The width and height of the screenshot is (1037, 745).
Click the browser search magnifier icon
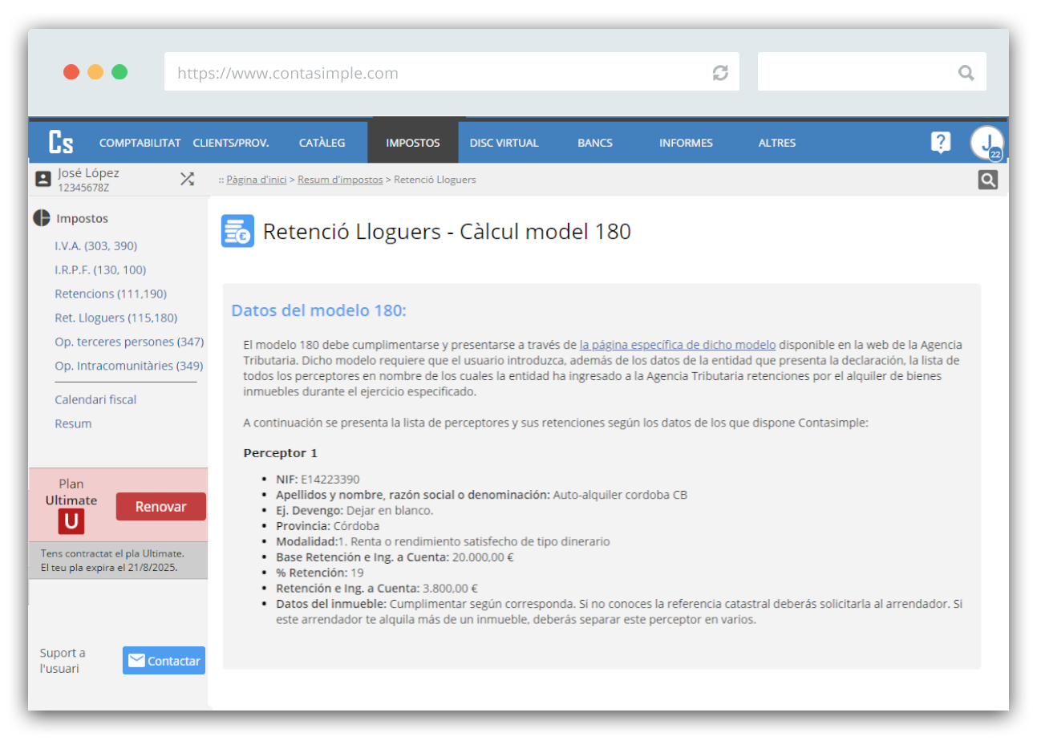(966, 73)
